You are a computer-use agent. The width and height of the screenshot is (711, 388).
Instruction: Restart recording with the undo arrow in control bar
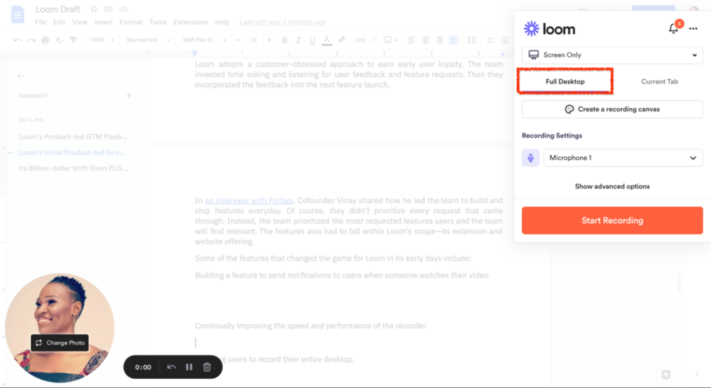click(x=171, y=367)
